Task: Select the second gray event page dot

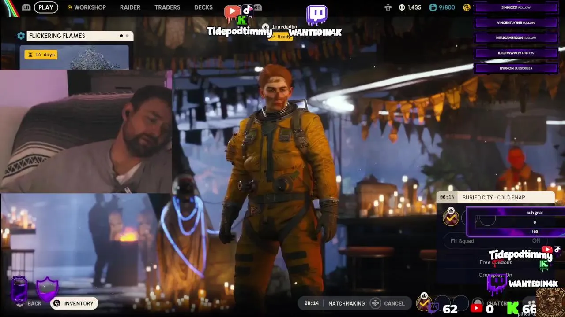Action: tap(128, 36)
